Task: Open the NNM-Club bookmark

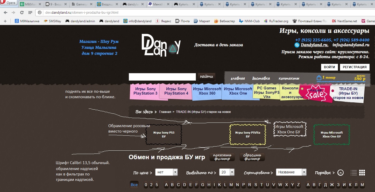Action: 249,21
